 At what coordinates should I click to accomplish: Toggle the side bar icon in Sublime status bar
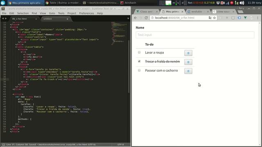[x=4, y=145]
